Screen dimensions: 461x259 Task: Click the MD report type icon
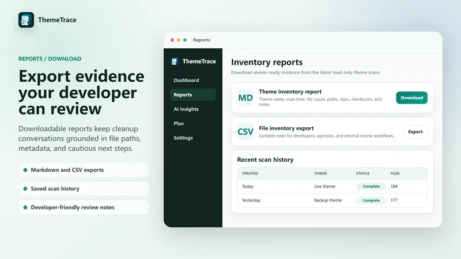pyautogui.click(x=245, y=97)
